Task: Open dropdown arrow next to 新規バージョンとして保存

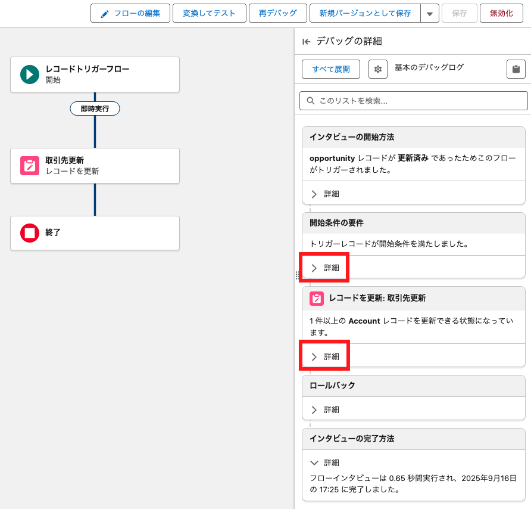Action: tap(430, 14)
